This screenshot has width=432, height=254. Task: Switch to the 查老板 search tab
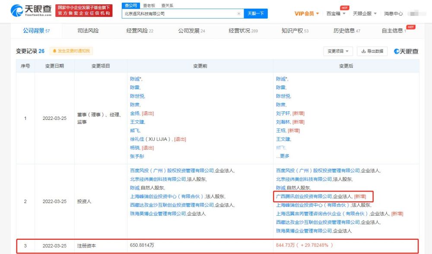click(x=149, y=6)
